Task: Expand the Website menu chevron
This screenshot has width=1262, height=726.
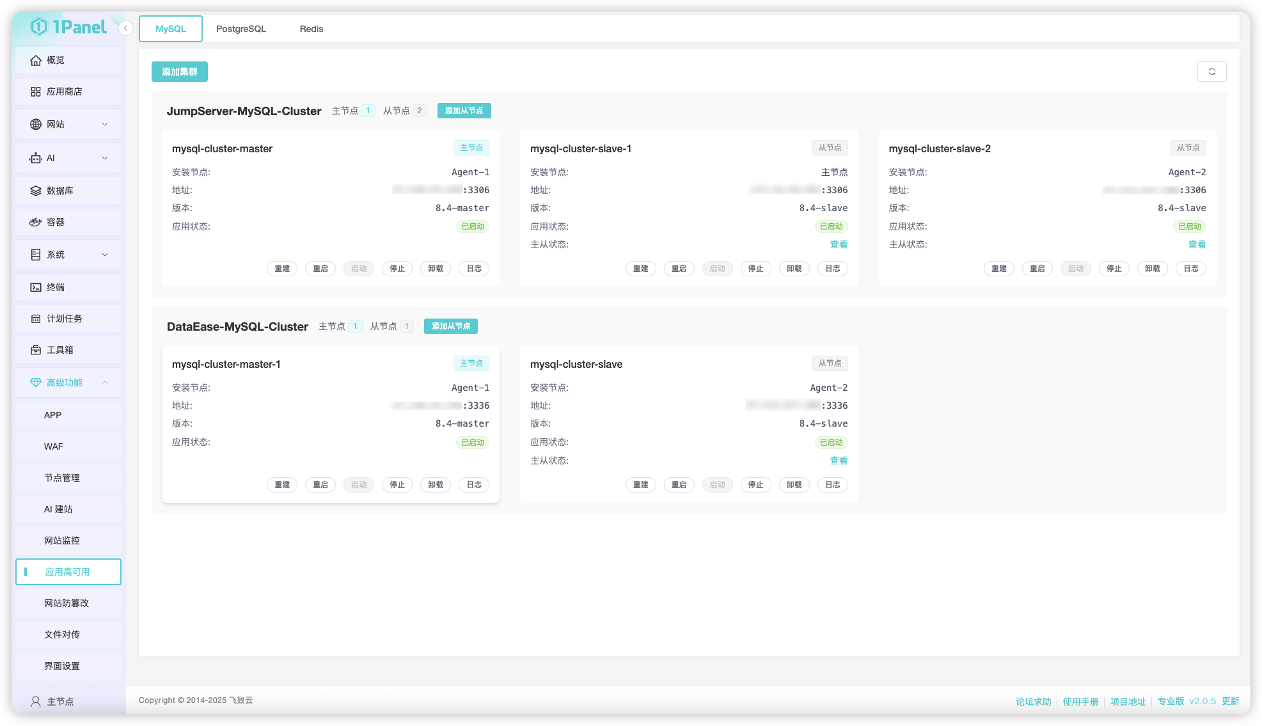Action: (x=105, y=124)
